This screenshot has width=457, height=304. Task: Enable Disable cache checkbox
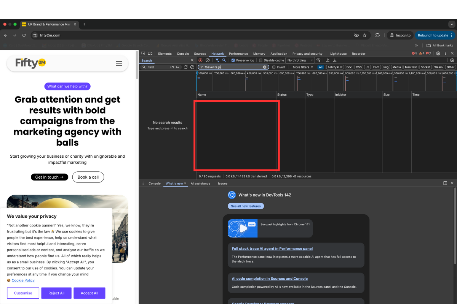261,60
